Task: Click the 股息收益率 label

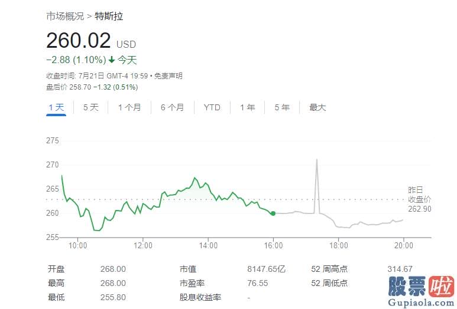Action: point(200,297)
